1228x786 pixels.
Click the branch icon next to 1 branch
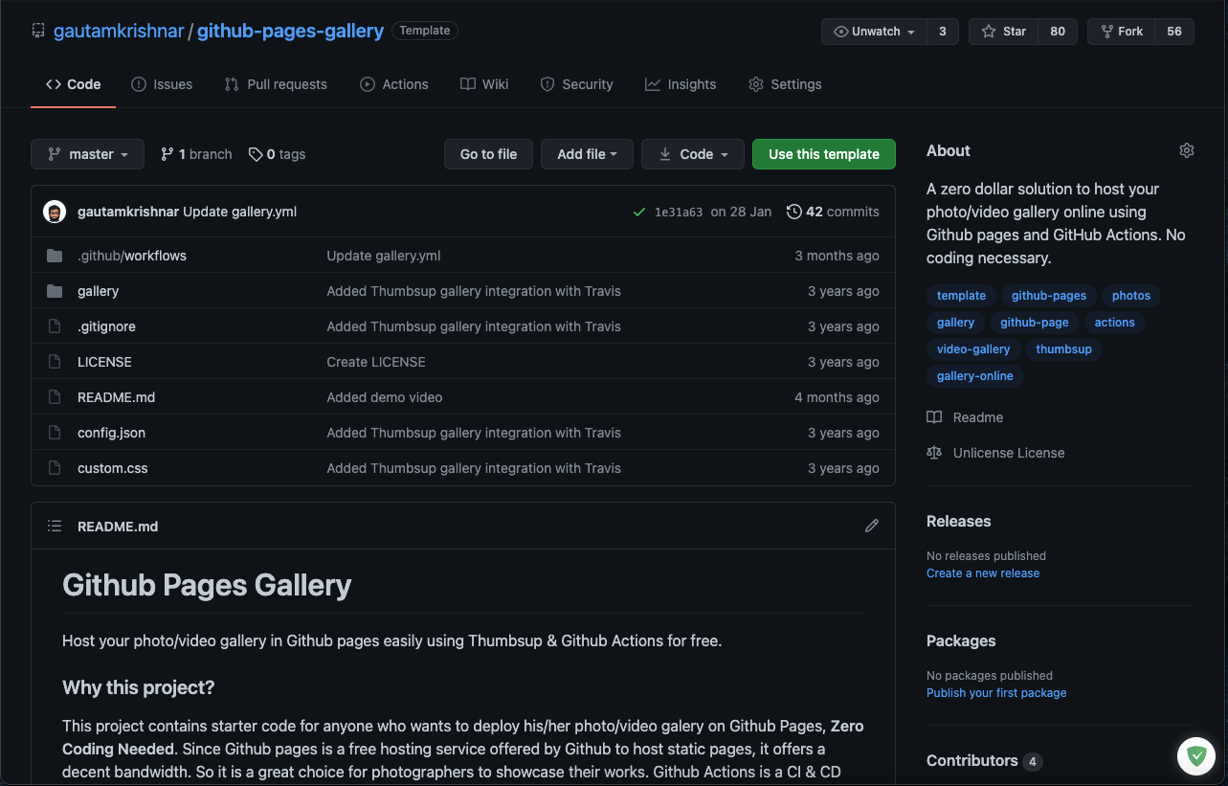click(167, 154)
